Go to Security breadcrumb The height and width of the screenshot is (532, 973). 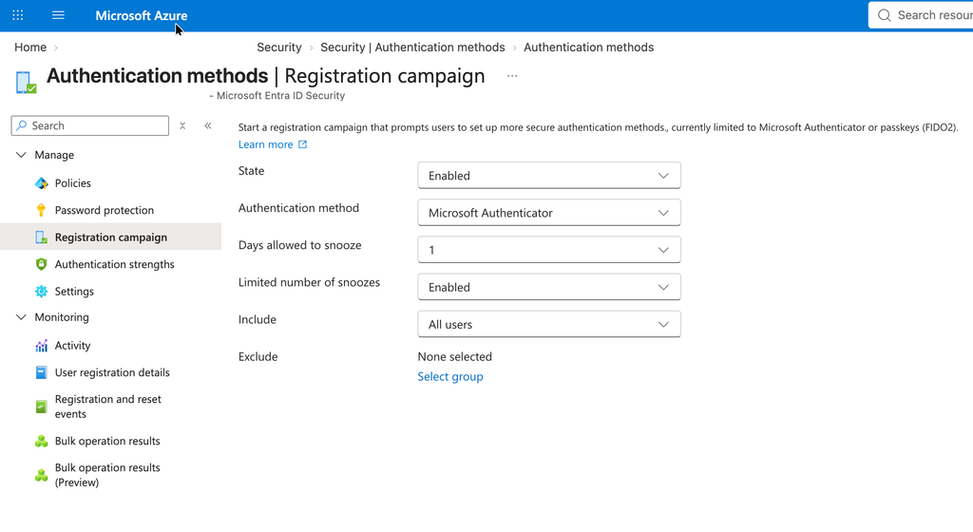tap(279, 47)
